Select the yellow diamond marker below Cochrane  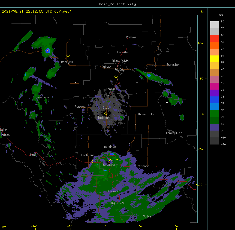point(93,161)
